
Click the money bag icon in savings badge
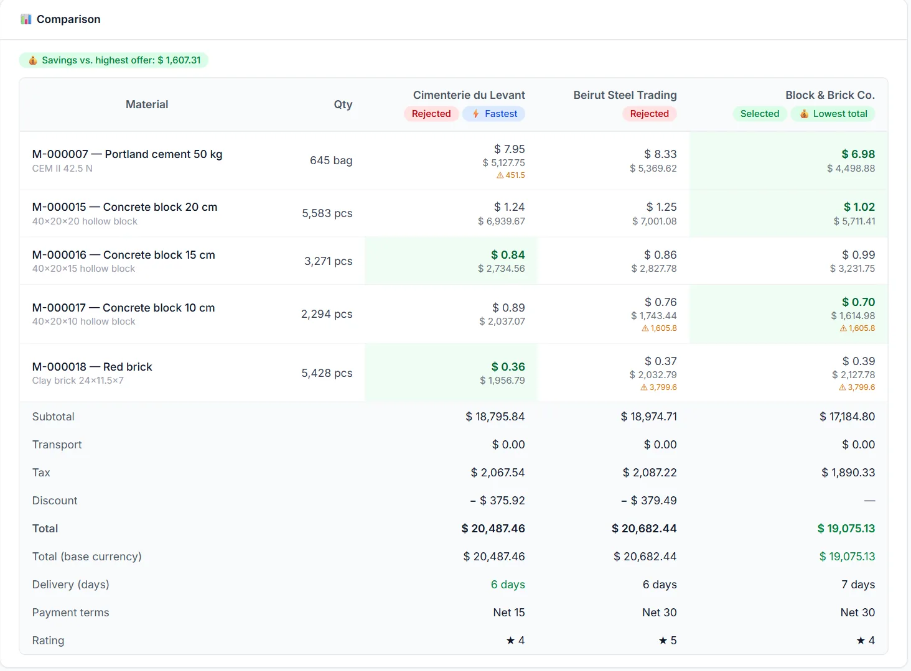[32, 60]
